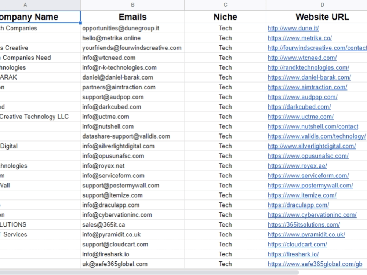Select cell support@audpop.com
Viewport: 367px width, 275px height.
[132, 97]
